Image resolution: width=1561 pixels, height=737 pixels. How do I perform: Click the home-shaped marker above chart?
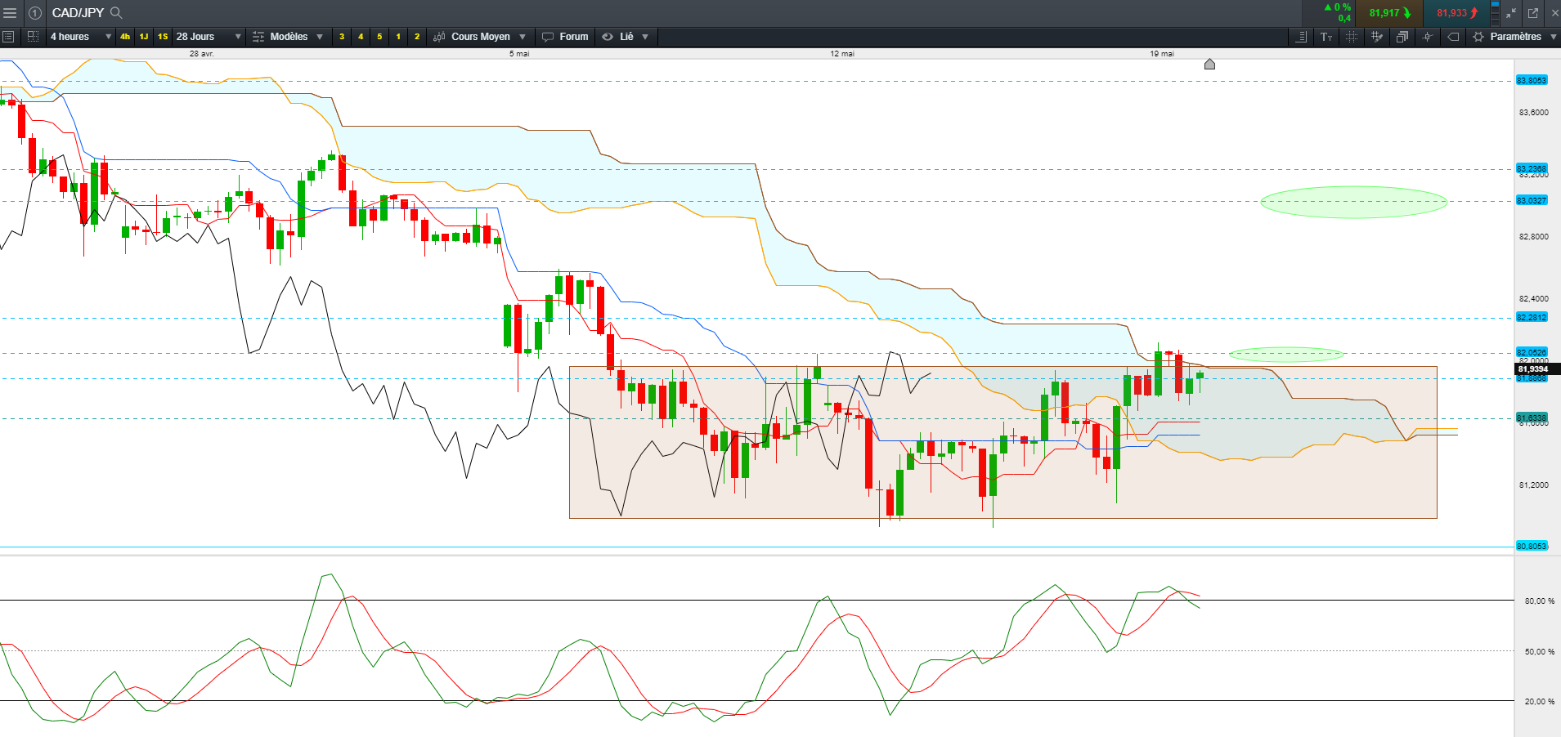1209,64
